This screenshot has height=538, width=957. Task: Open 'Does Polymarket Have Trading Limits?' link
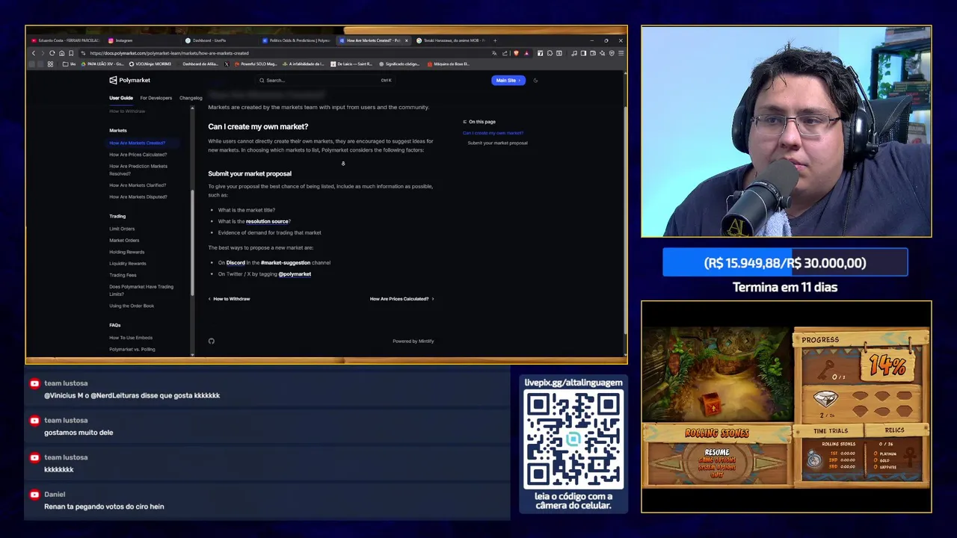[x=141, y=290]
